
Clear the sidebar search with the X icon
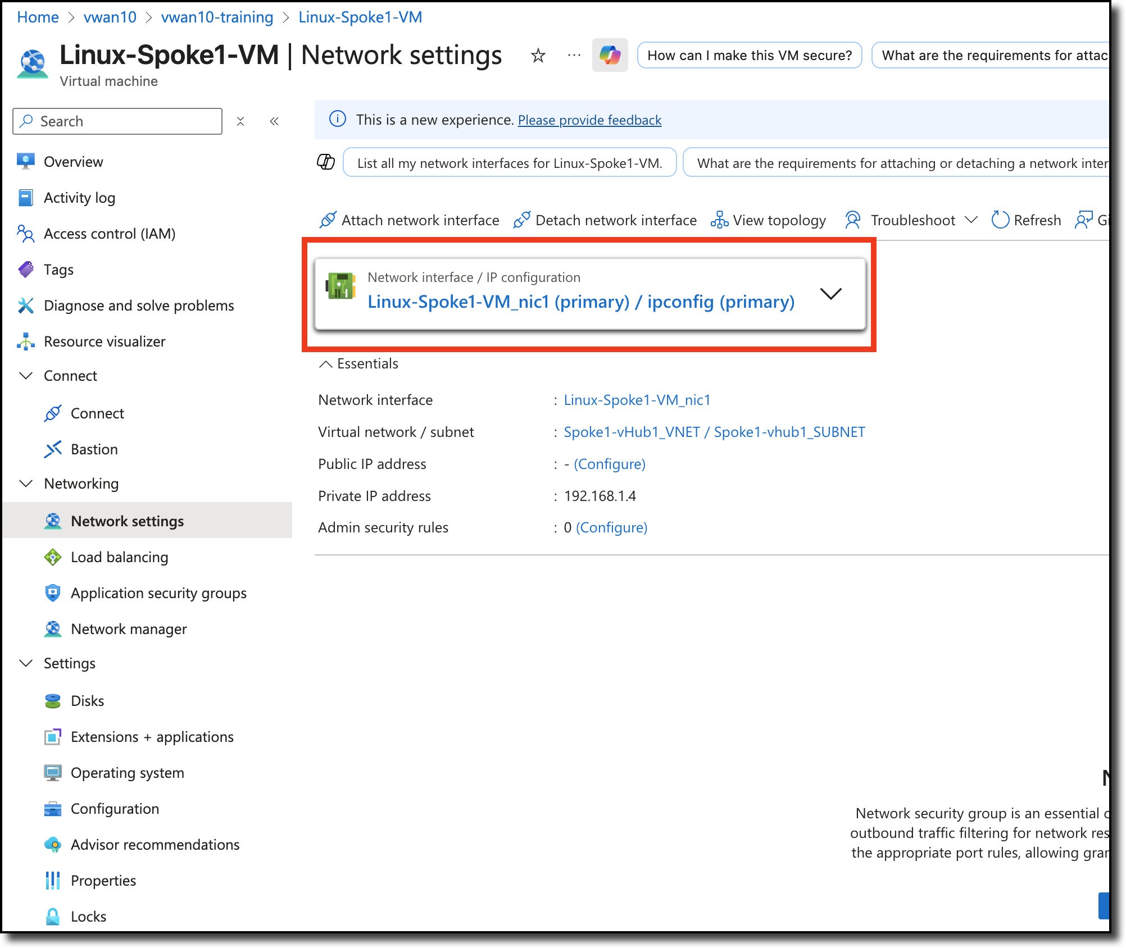point(240,121)
